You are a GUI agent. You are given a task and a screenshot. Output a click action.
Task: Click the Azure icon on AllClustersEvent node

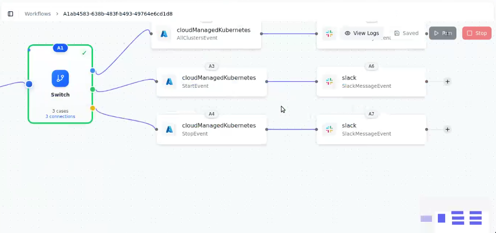click(x=164, y=34)
